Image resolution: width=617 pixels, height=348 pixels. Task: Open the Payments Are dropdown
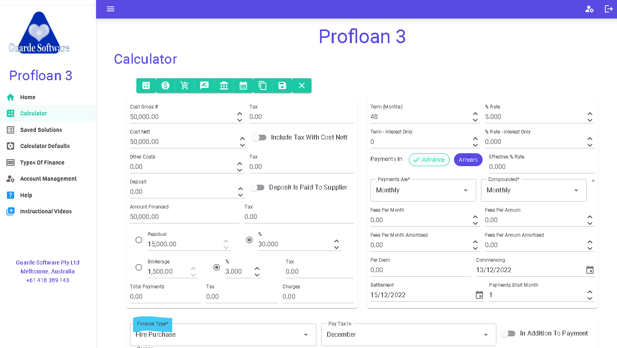[x=423, y=190]
